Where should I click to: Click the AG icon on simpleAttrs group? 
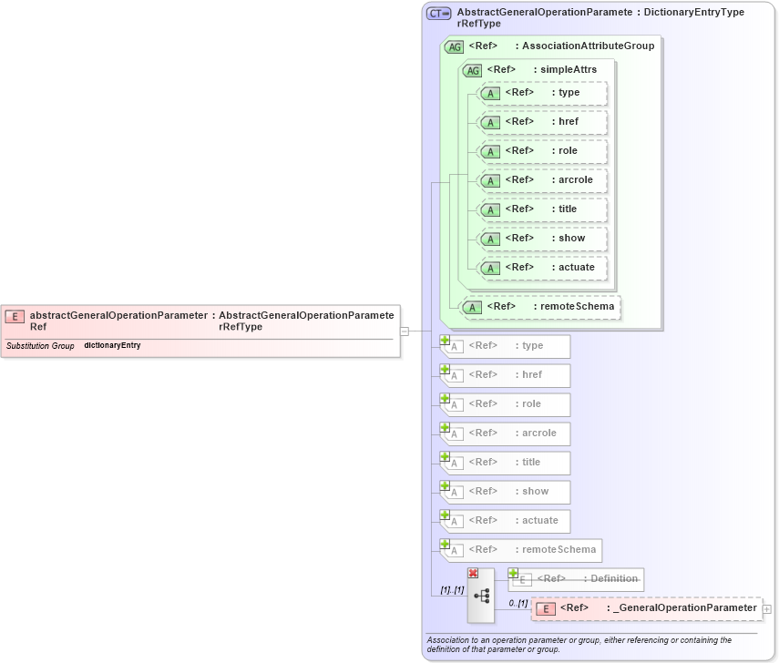point(473,69)
